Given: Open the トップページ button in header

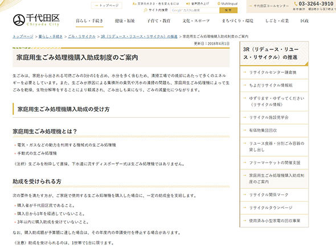Looking at the screenshot, I should point(106,5).
